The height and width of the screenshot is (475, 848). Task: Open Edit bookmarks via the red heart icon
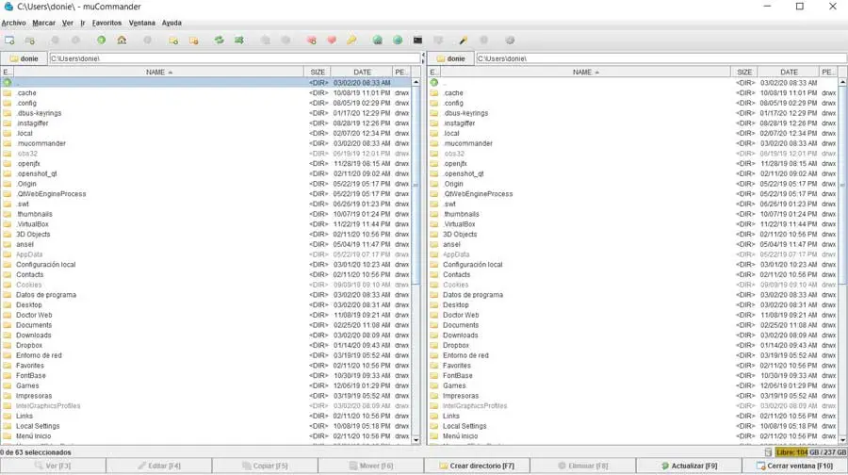(x=332, y=40)
